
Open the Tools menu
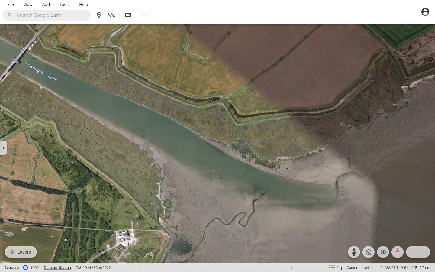tap(64, 5)
